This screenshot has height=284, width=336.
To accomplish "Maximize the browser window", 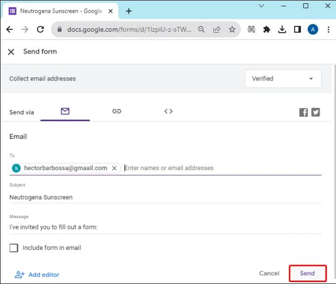I will pos(306,6).
